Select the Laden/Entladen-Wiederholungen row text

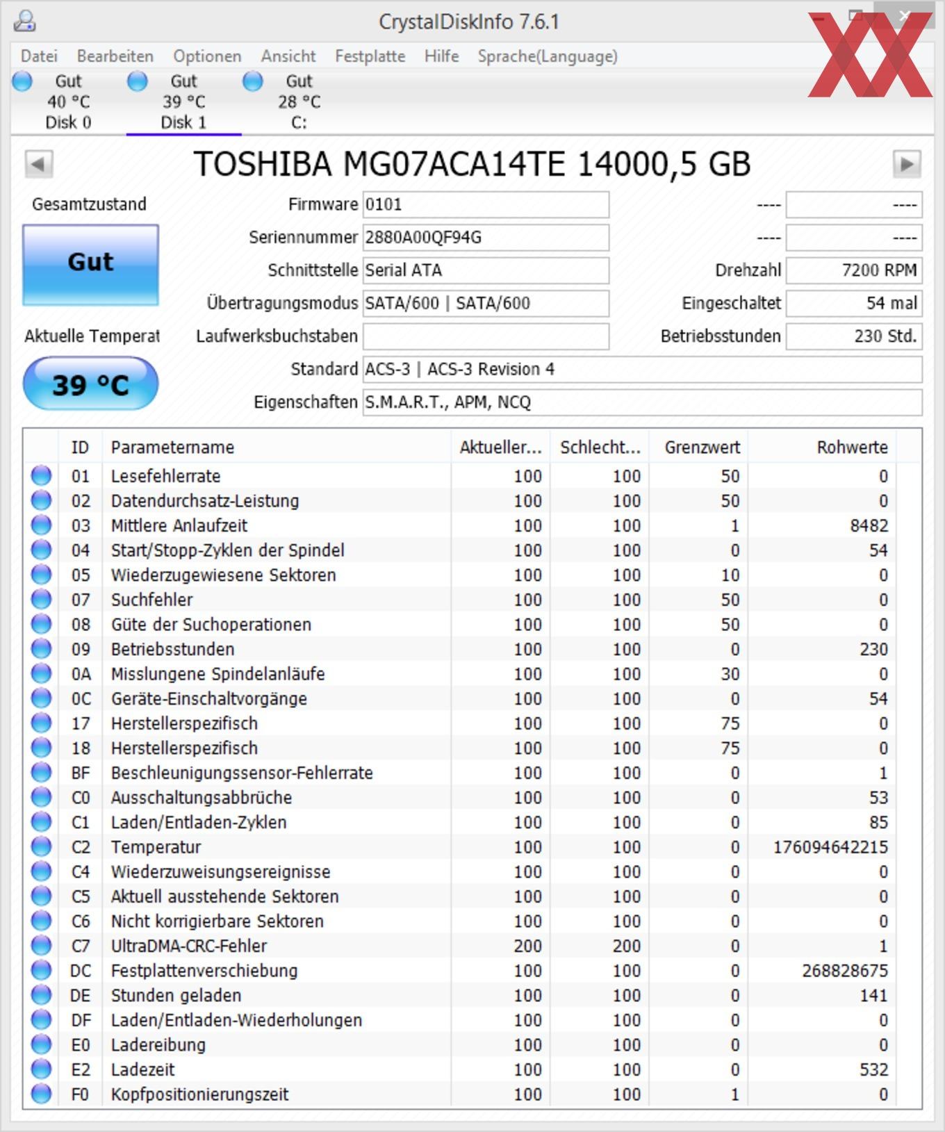[x=236, y=1020]
